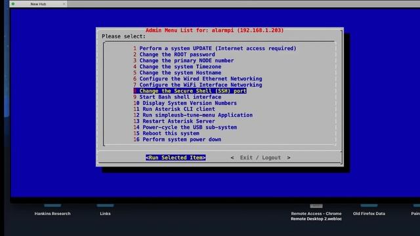Choose Change the ROOT password entry

(174, 54)
